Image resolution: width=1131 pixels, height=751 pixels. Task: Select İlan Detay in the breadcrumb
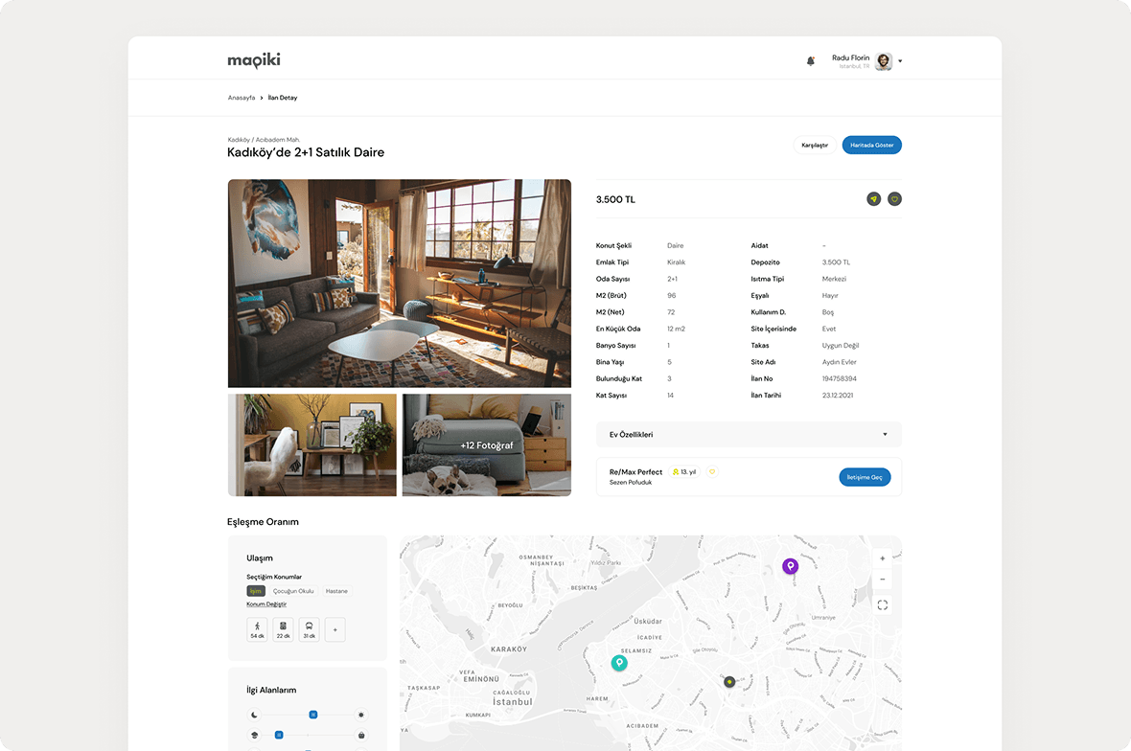pyautogui.click(x=282, y=97)
